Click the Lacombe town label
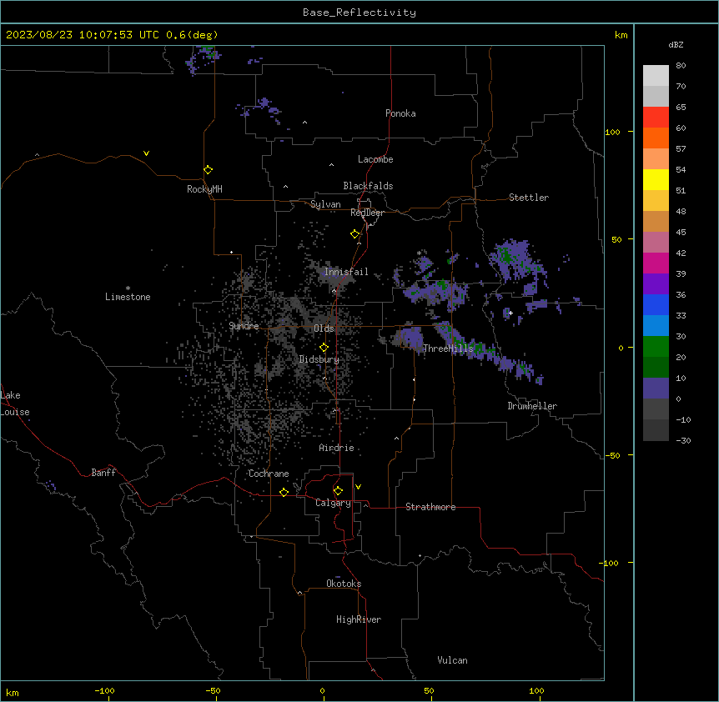 click(x=375, y=159)
